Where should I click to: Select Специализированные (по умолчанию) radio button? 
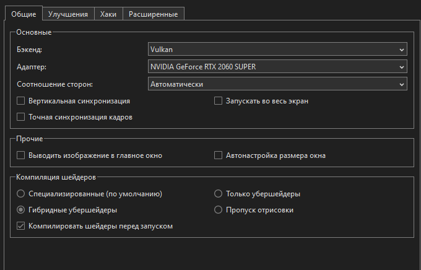click(x=21, y=194)
